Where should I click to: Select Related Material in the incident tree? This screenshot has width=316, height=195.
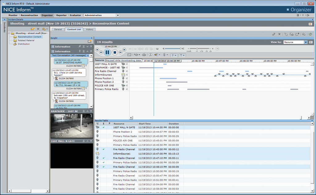(26, 40)
